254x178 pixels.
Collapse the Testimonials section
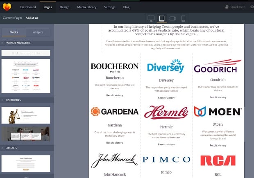point(2,100)
